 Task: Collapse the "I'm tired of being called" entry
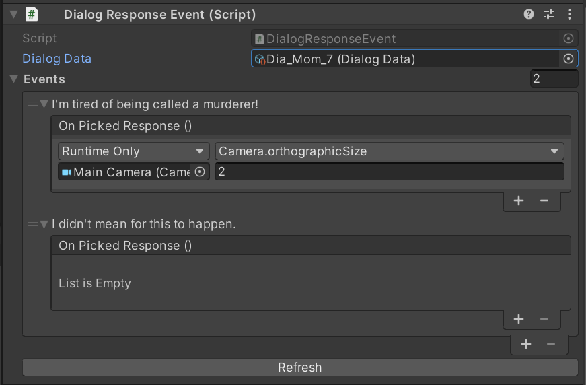pyautogui.click(x=44, y=104)
